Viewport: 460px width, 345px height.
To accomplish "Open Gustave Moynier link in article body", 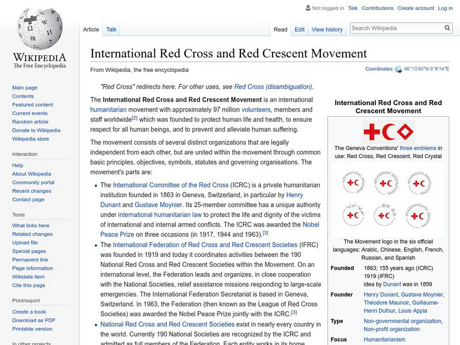I will tap(158, 205).
